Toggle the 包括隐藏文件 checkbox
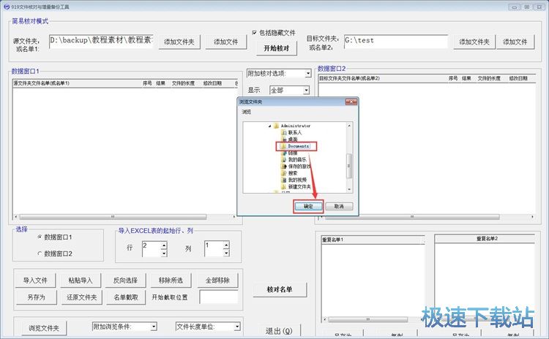This screenshot has height=339, width=549. pyautogui.click(x=255, y=32)
